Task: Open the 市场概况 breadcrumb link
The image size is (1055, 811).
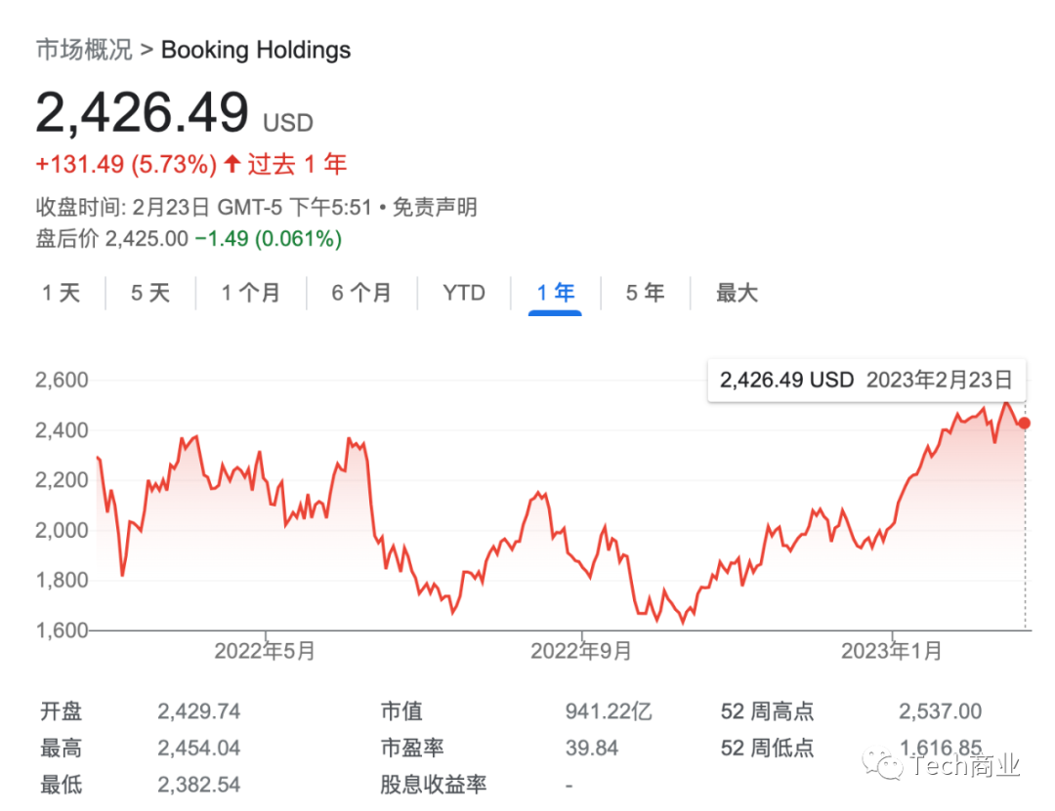Action: pos(84,50)
